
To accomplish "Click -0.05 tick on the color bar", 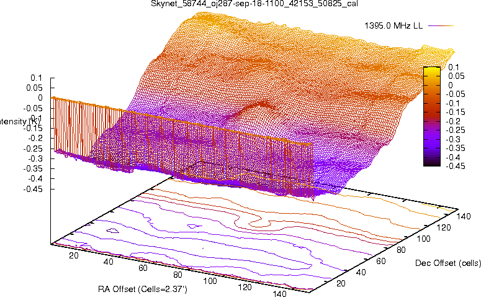I will point(455,94).
